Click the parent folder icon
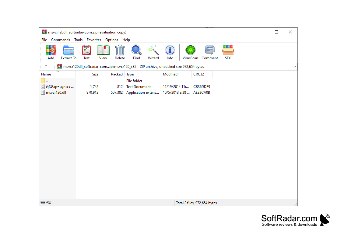 point(43,81)
